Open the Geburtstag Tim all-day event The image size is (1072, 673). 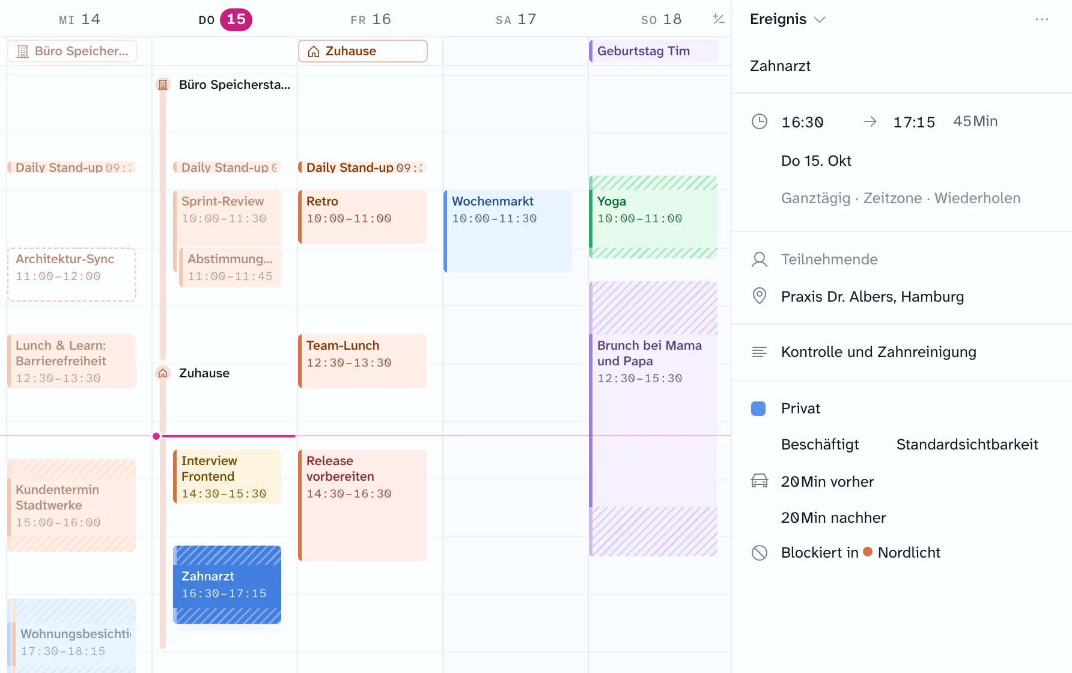[653, 51]
